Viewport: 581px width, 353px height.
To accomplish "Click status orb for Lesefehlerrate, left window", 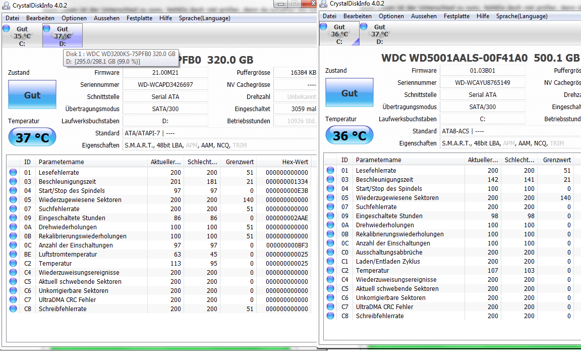I will click(13, 172).
